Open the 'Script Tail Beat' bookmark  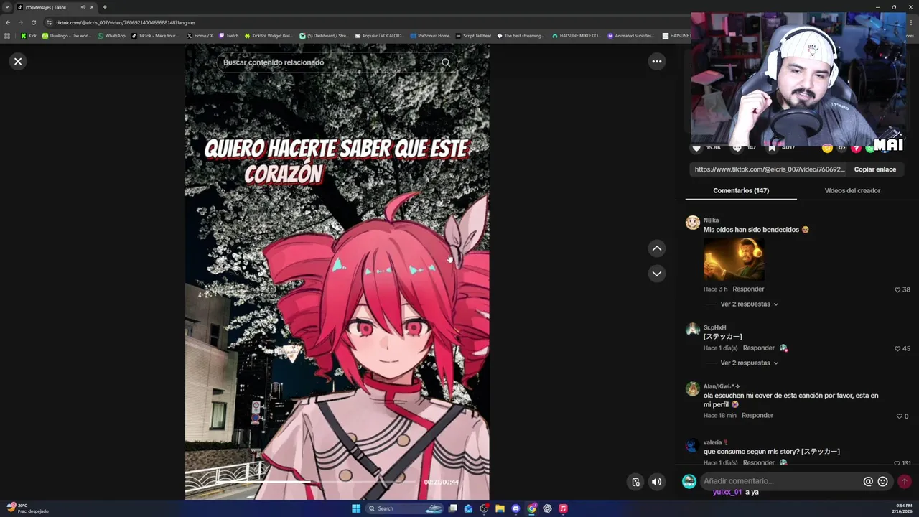pos(473,35)
